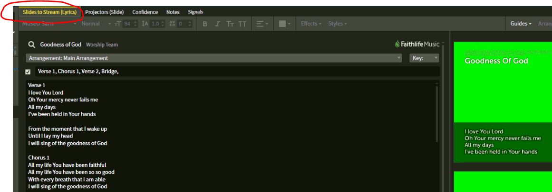
Task: Uncheck the verse order checkbox
Action: (28, 72)
